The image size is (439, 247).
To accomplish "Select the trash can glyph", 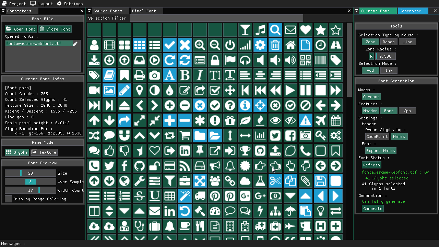I will (x=275, y=45).
